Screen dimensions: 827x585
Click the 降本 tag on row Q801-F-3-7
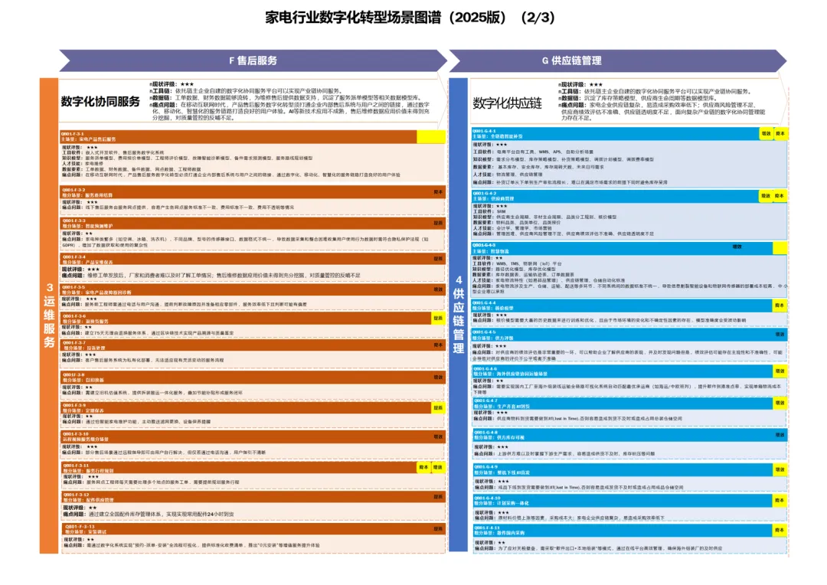pos(438,345)
